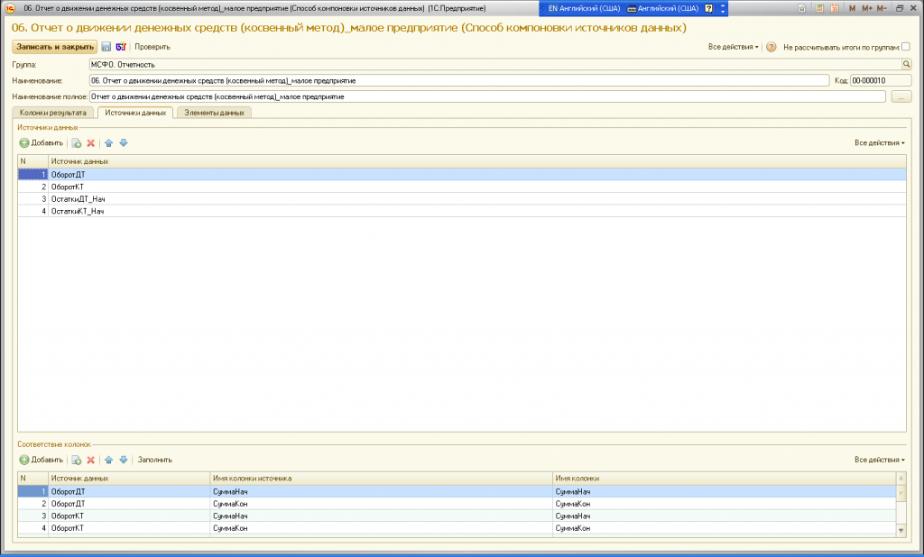Image resolution: width=924 pixels, height=557 pixels.
Task: Click Добавить in Источники данных section
Action: click(42, 143)
